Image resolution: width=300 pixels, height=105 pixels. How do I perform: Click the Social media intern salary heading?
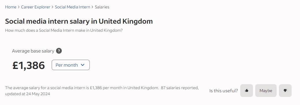(x=79, y=21)
